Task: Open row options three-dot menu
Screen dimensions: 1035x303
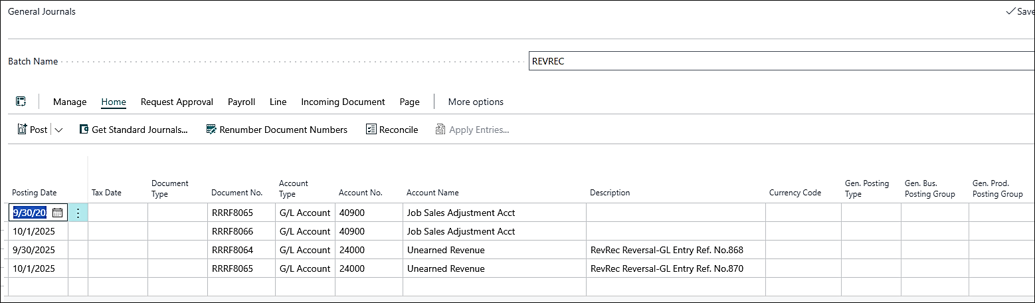Action: 78,213
